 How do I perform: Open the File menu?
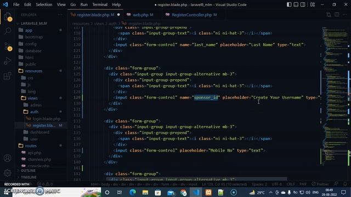[16, 4]
